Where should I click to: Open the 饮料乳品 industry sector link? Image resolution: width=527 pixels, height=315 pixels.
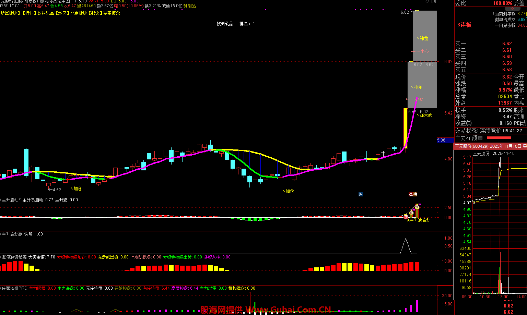point(46,13)
